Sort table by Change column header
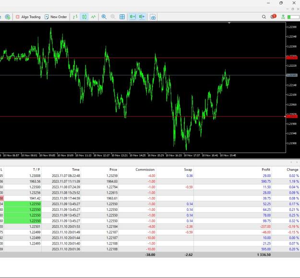This screenshot has width=300, height=278. [x=292, y=170]
